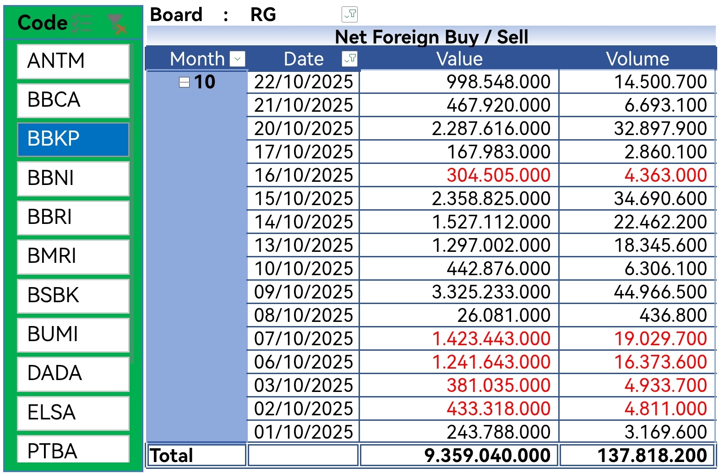Select ANTM in the Code slicer
719x473 pixels.
[x=73, y=61]
